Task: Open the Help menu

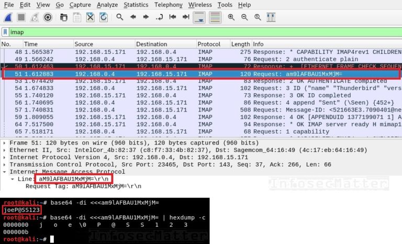Action: (244, 5)
